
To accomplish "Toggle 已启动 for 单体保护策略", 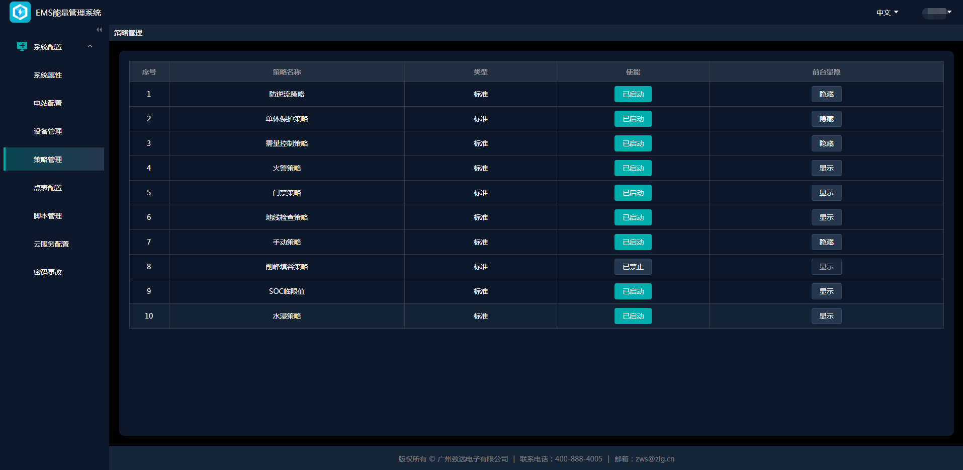I will point(633,119).
